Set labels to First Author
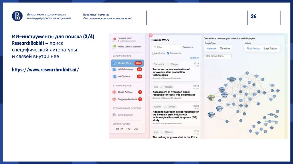 pyautogui.click(x=253, y=49)
